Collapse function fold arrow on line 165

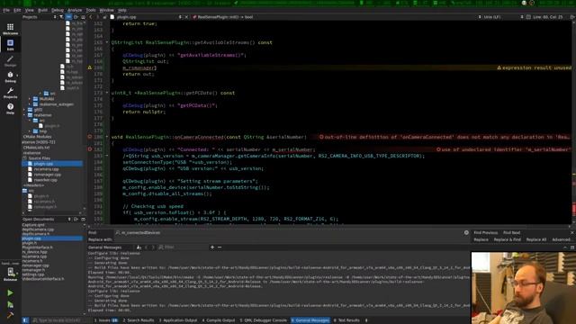coord(107,42)
